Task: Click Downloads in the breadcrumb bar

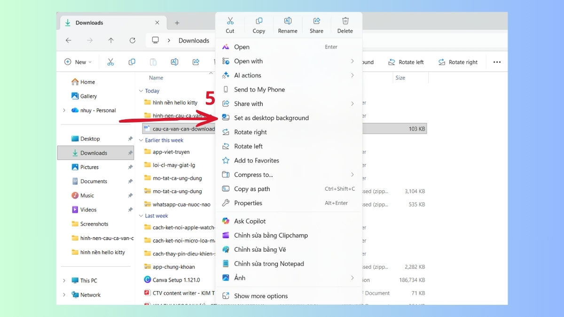Action: [193, 40]
